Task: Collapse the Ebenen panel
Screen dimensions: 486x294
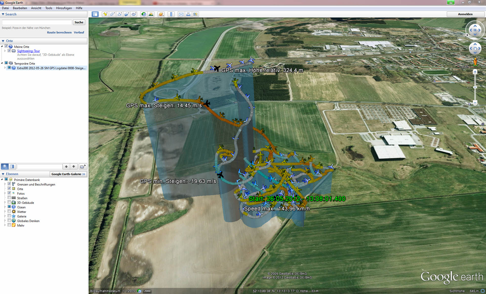Action: coord(3,174)
